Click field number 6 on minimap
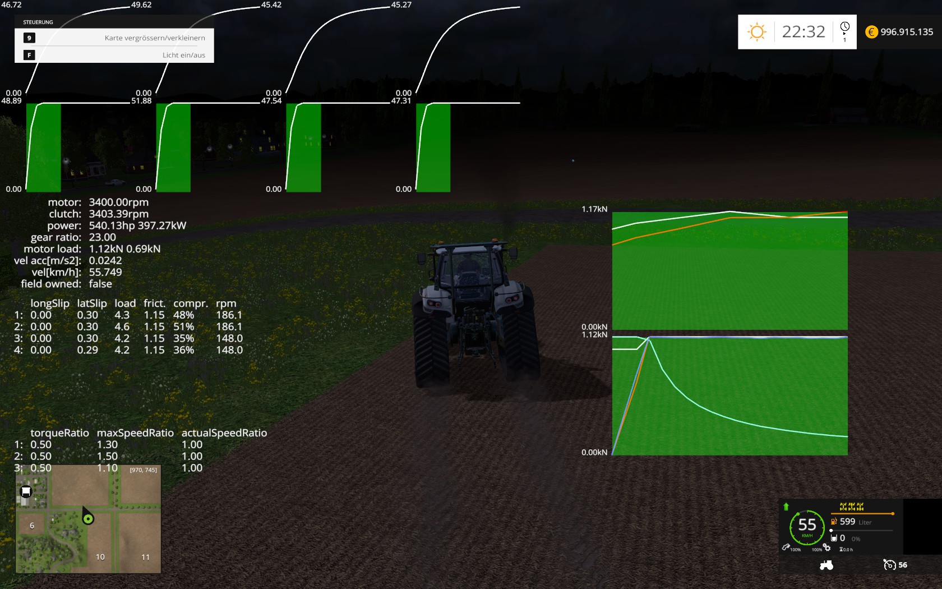Viewport: 942px width, 589px height. pos(32,526)
